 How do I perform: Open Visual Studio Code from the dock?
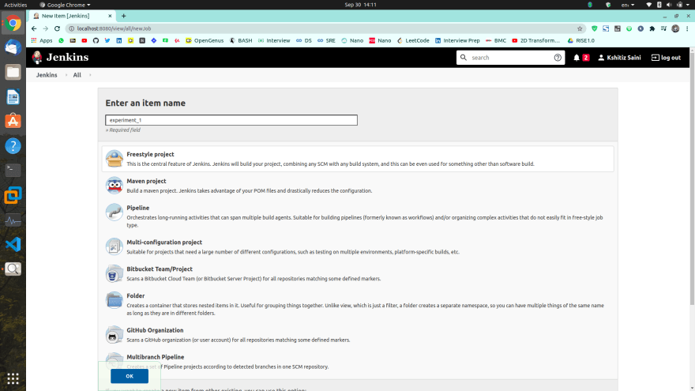13,244
